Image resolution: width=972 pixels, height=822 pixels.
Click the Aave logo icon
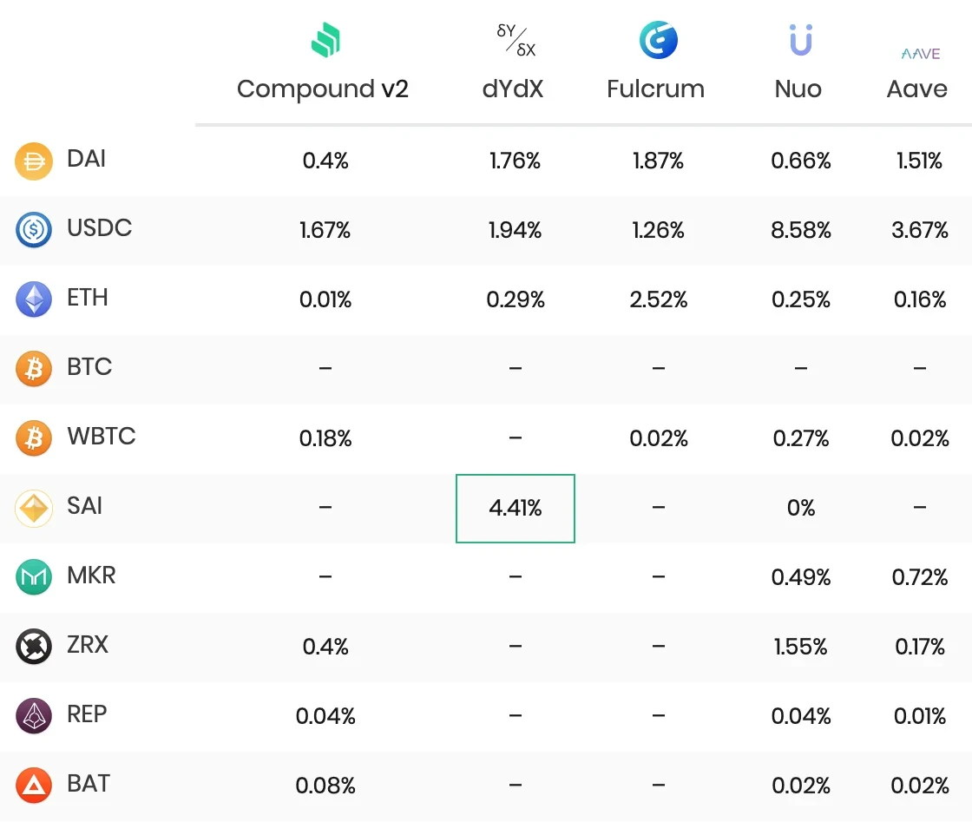point(920,54)
